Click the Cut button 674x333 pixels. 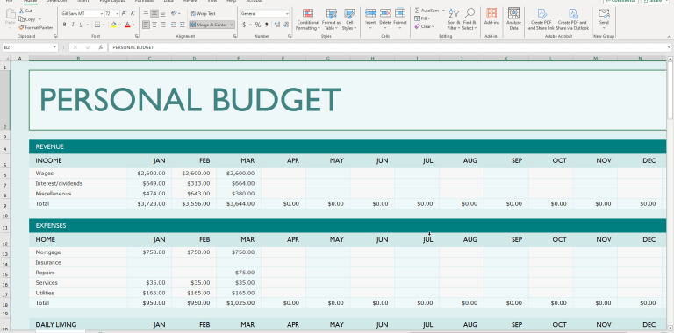(25, 11)
